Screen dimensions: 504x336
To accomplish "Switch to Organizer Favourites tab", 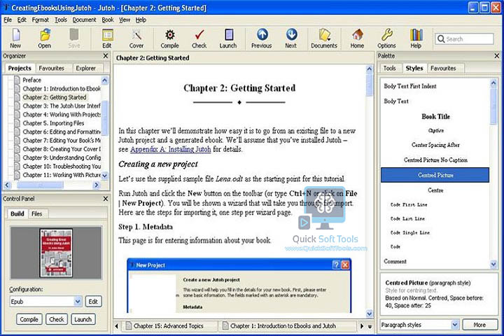I will pyautogui.click(x=51, y=68).
